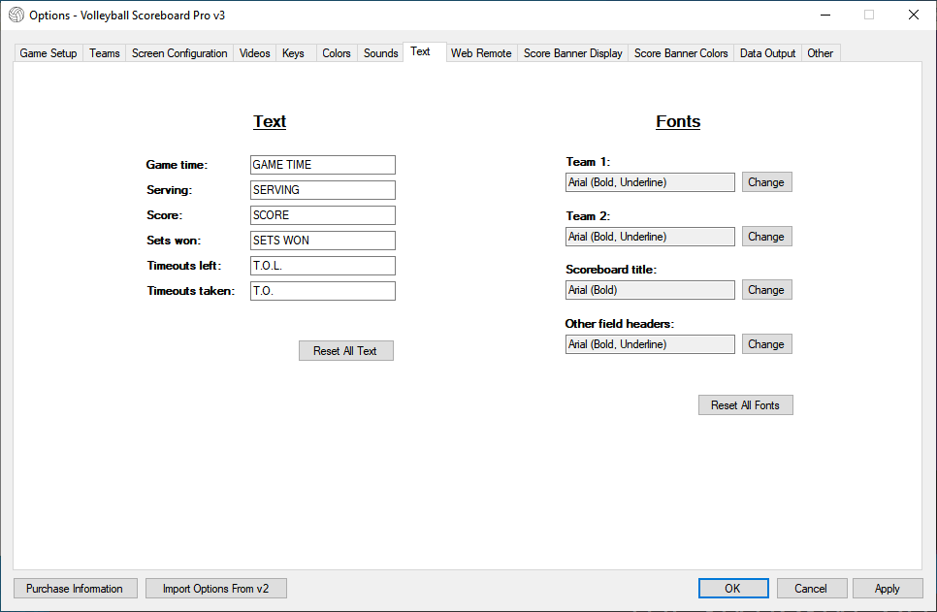Open the Teams tab
This screenshot has height=612, width=937.
pyautogui.click(x=105, y=53)
